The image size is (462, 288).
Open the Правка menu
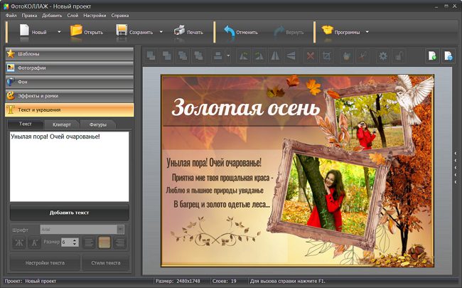(29, 16)
